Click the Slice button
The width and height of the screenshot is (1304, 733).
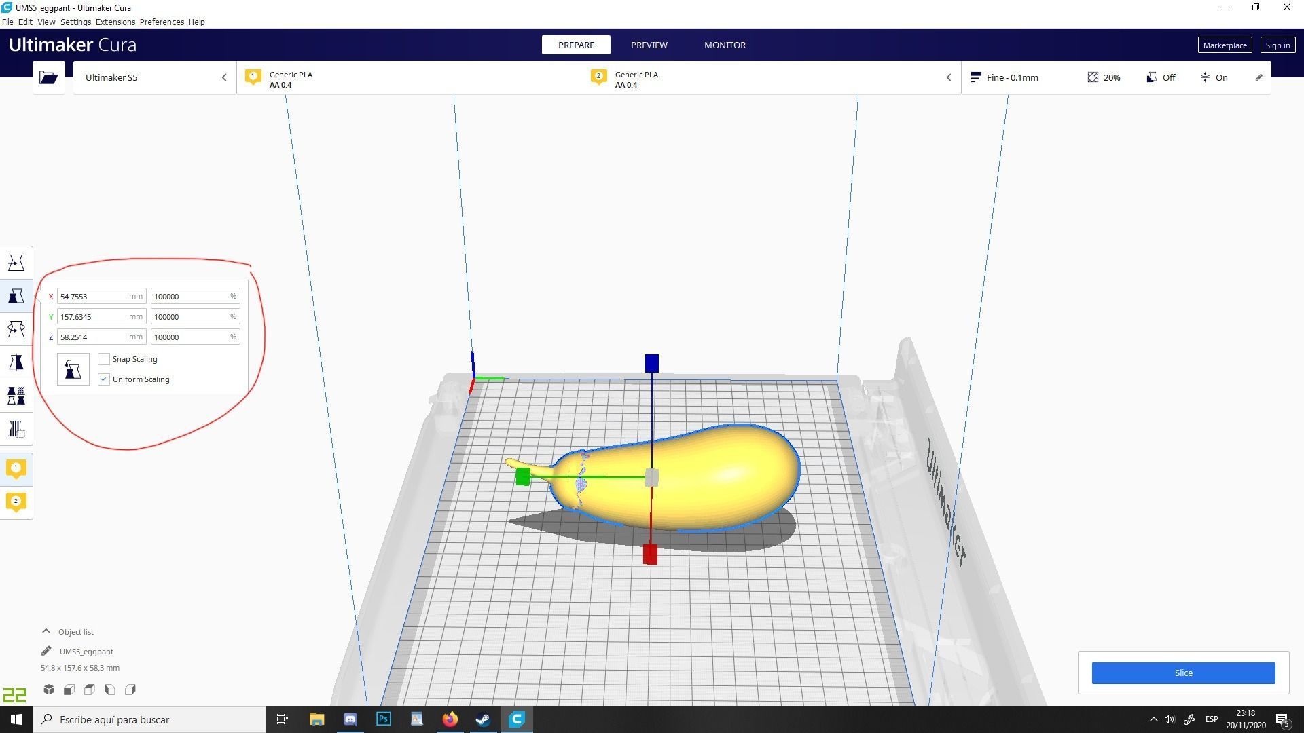tap(1183, 673)
